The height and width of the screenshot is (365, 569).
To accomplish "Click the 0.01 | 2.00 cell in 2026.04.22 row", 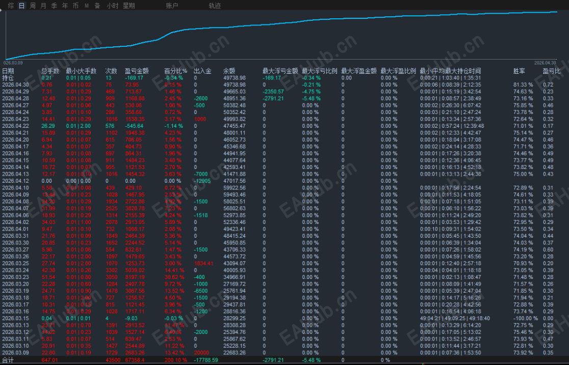I will click(79, 126).
